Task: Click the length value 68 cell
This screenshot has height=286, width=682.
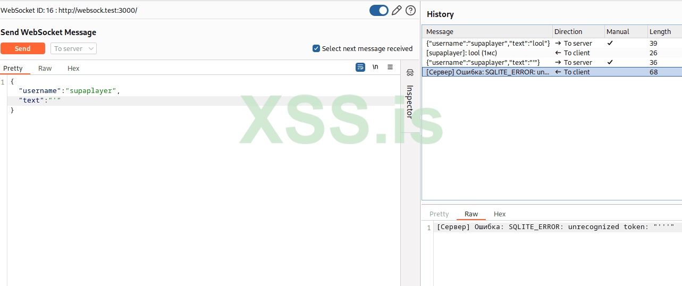Action: [653, 72]
